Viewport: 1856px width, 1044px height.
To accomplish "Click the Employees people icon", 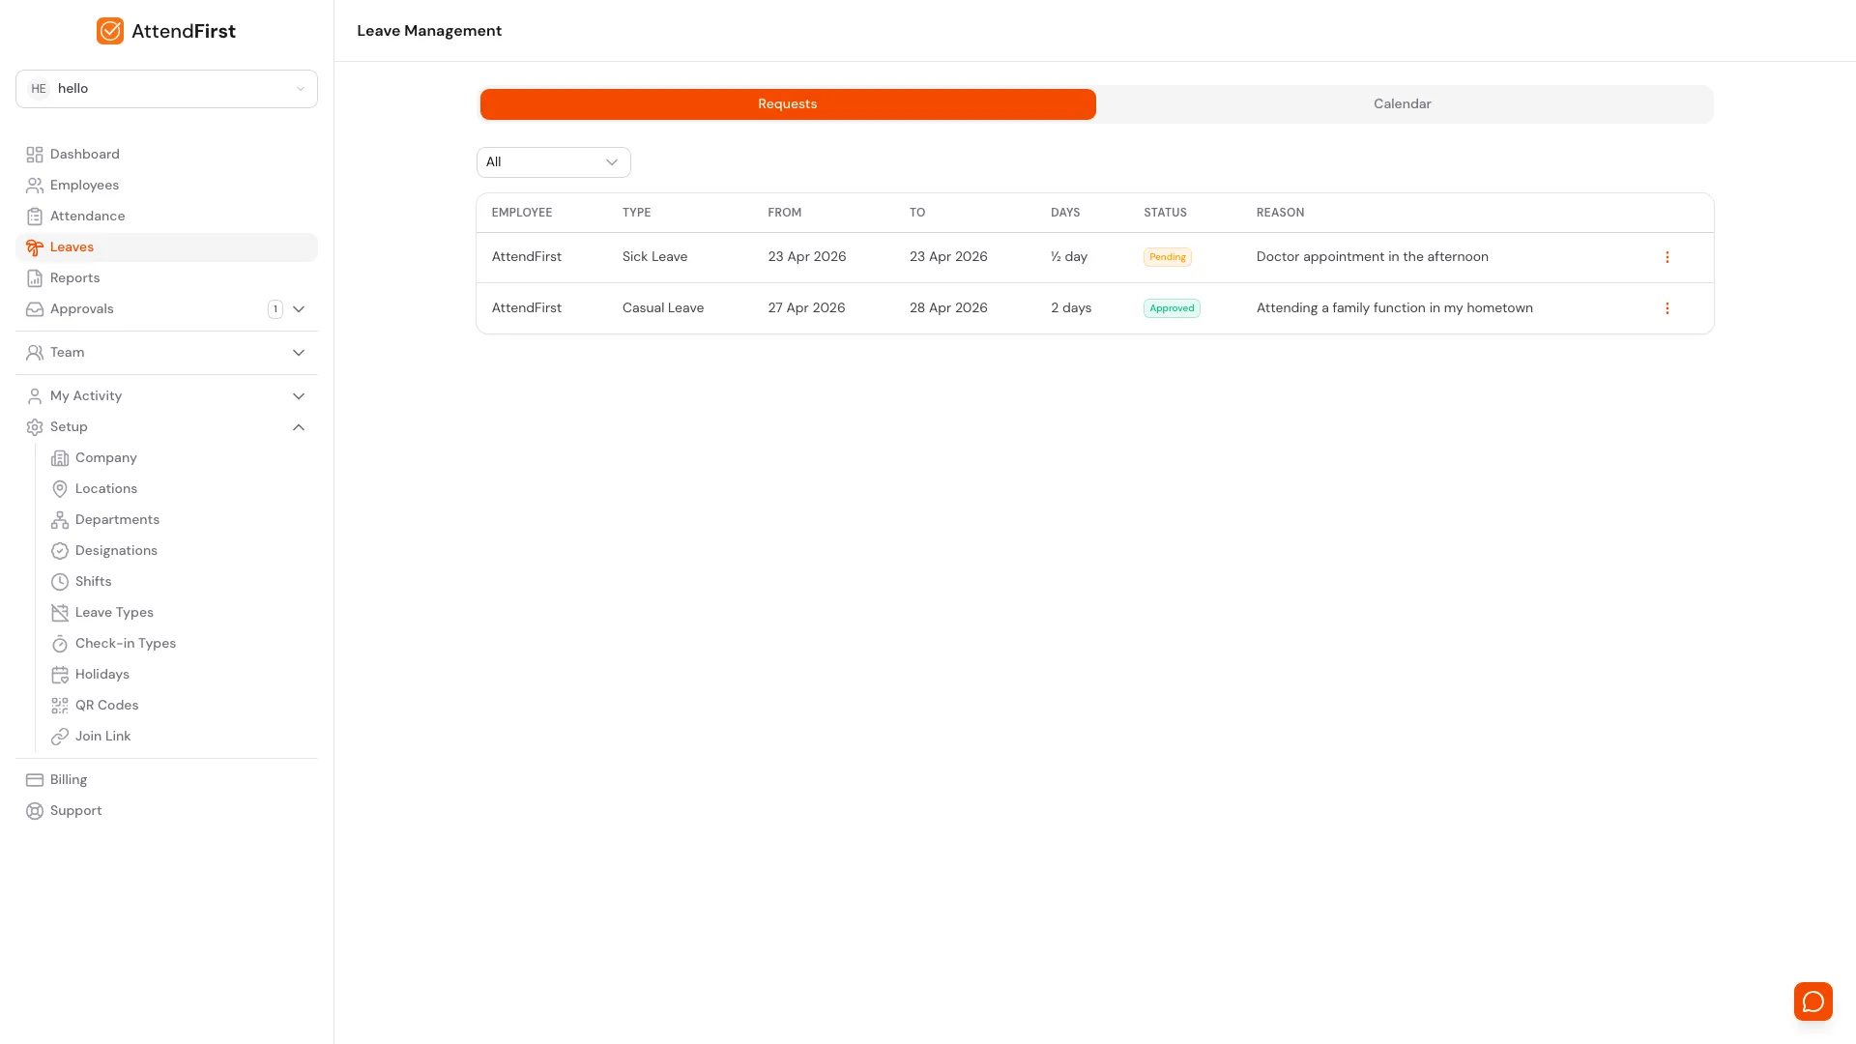I will (35, 186).
